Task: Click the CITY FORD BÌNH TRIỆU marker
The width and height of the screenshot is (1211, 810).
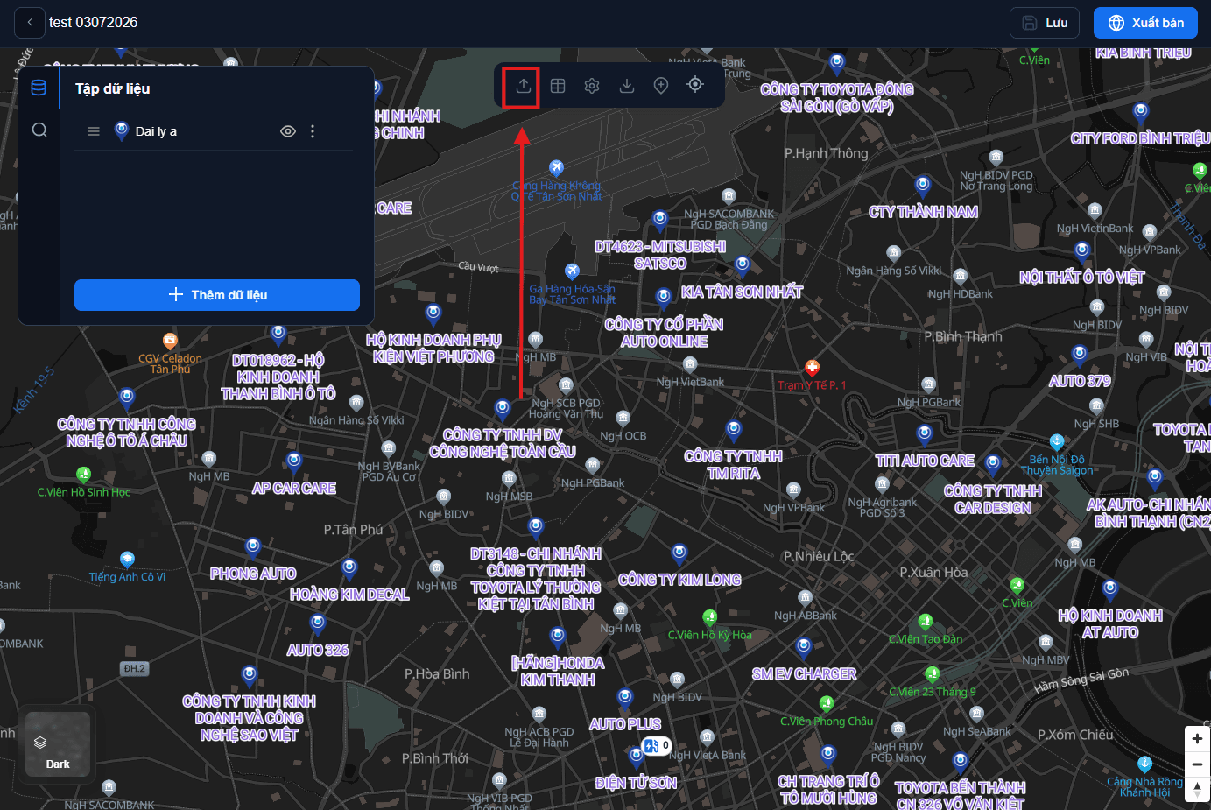Action: [1140, 112]
